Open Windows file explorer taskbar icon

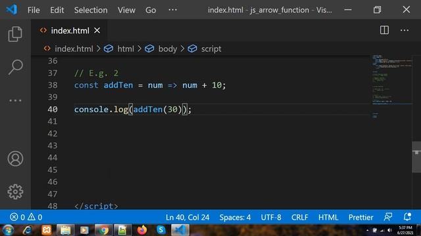point(65,230)
